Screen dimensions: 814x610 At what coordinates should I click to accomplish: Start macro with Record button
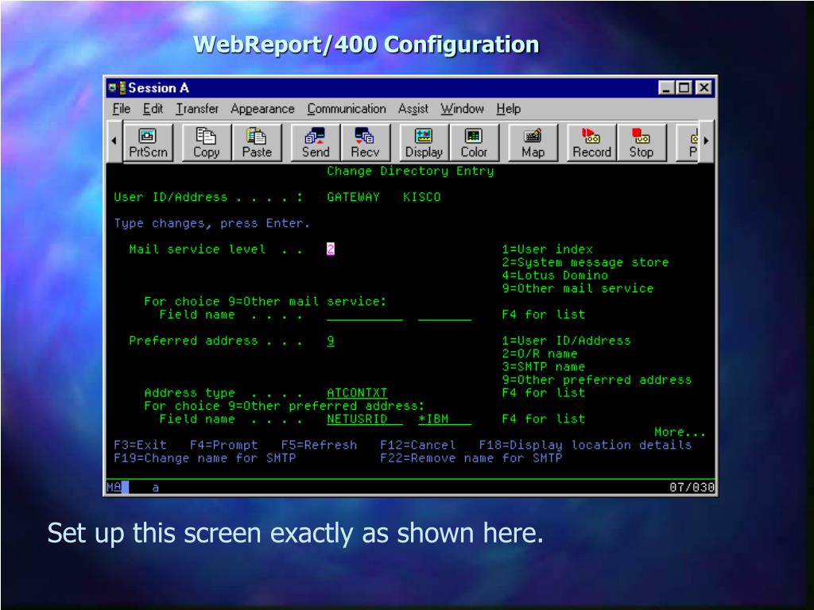(x=591, y=143)
